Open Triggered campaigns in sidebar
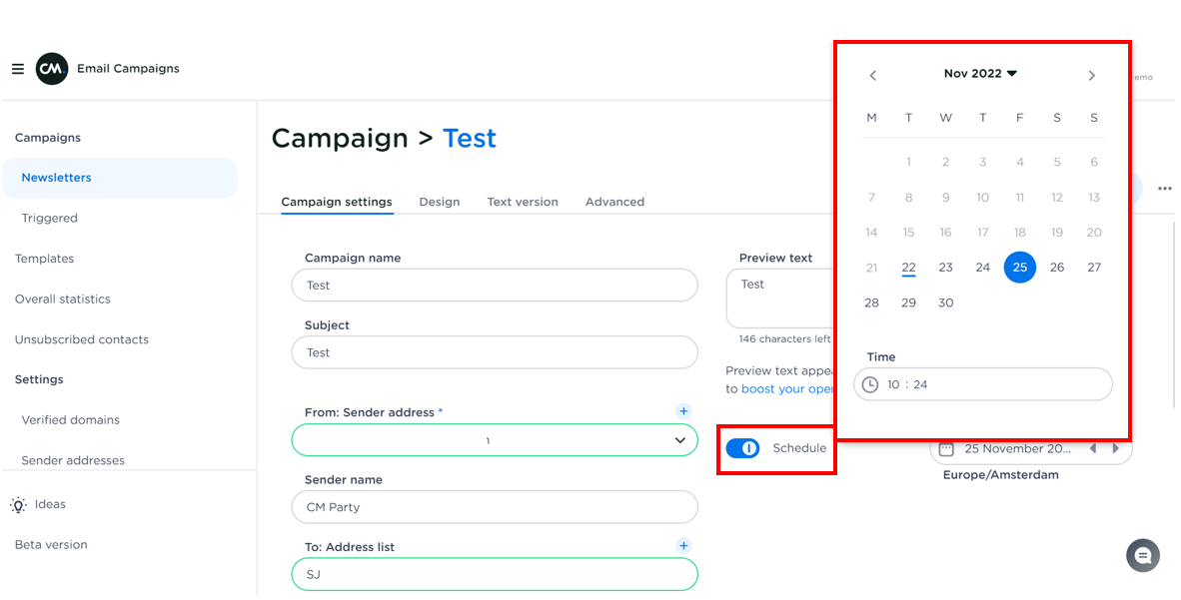This screenshot has width=1181, height=600. [x=49, y=218]
